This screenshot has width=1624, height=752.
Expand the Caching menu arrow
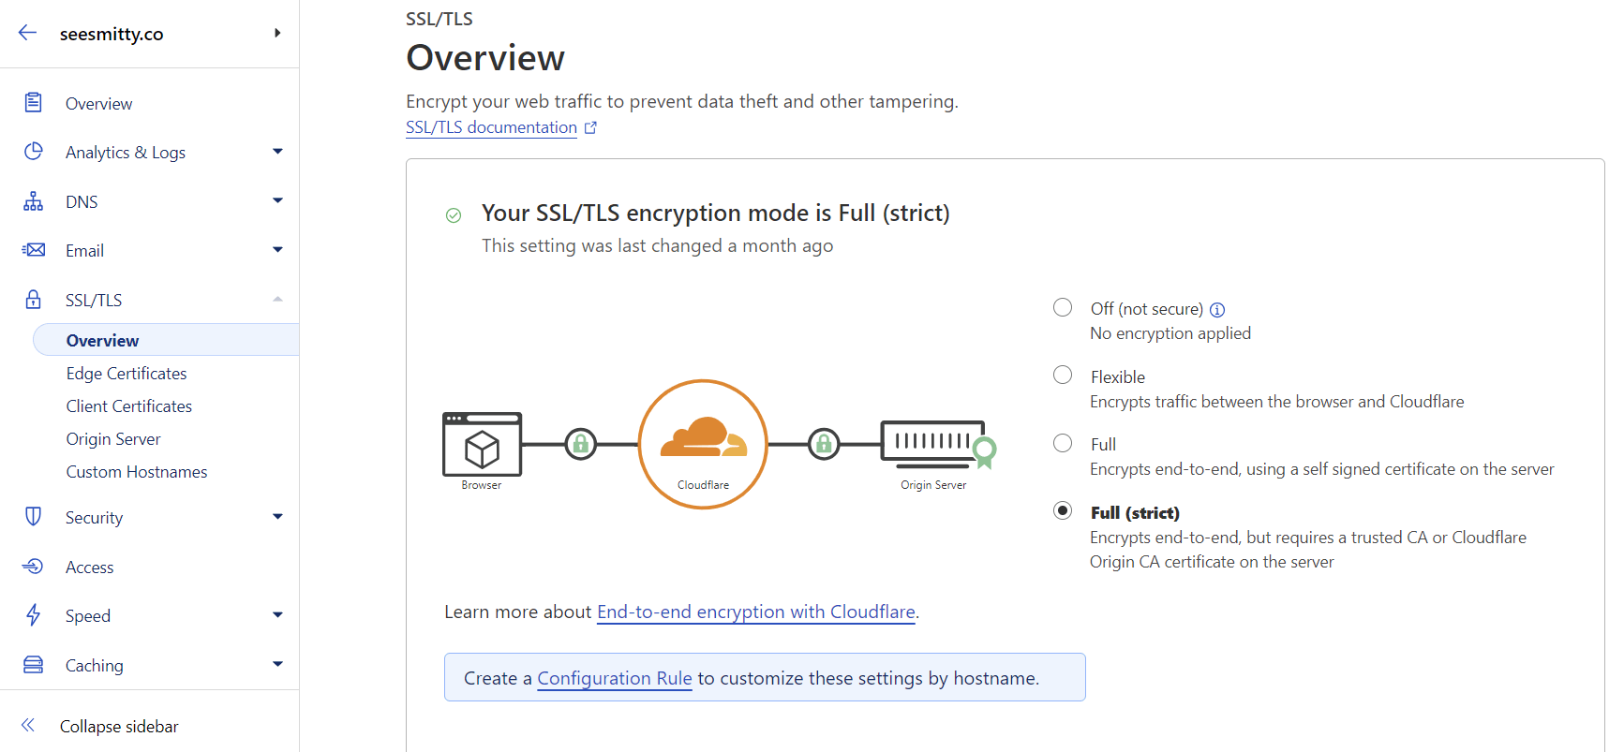coord(277,664)
